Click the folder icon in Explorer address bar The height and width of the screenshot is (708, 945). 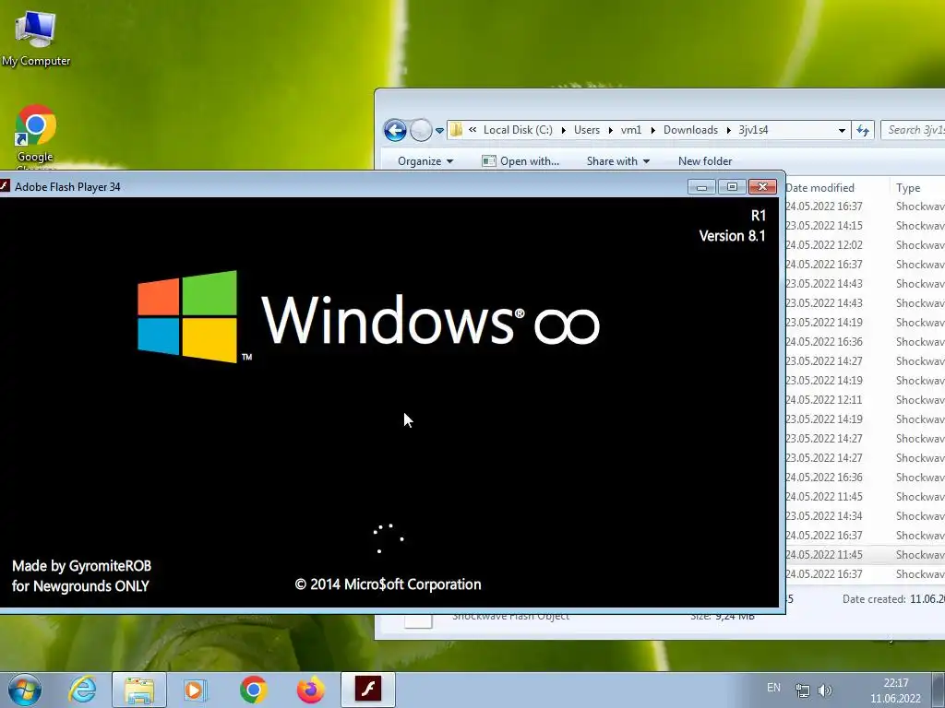point(457,129)
